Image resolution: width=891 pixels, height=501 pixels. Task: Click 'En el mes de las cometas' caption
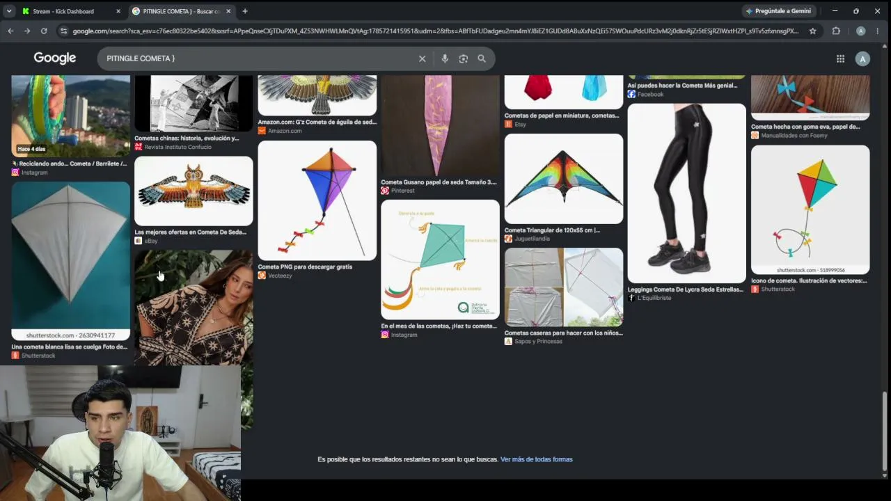pos(439,326)
